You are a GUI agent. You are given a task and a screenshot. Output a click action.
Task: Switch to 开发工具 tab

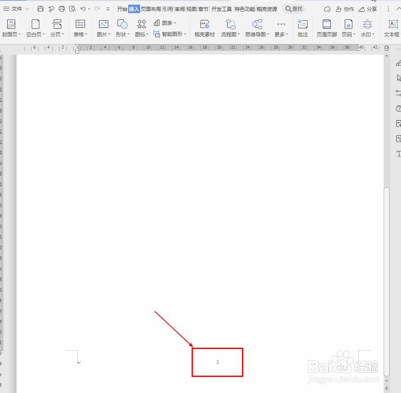222,9
